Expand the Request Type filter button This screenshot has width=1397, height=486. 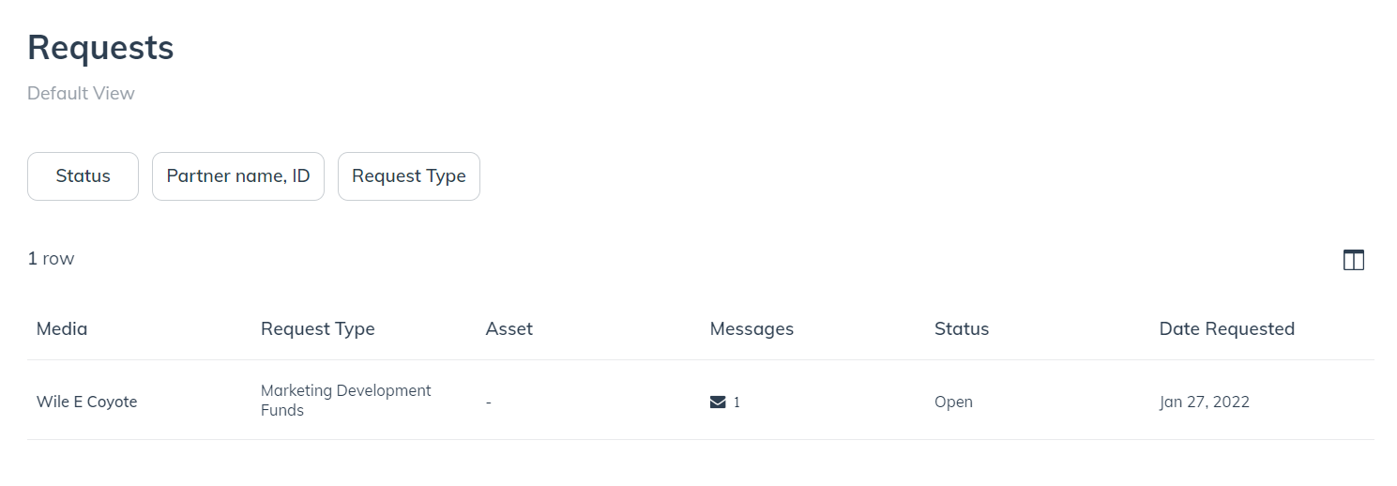(409, 176)
